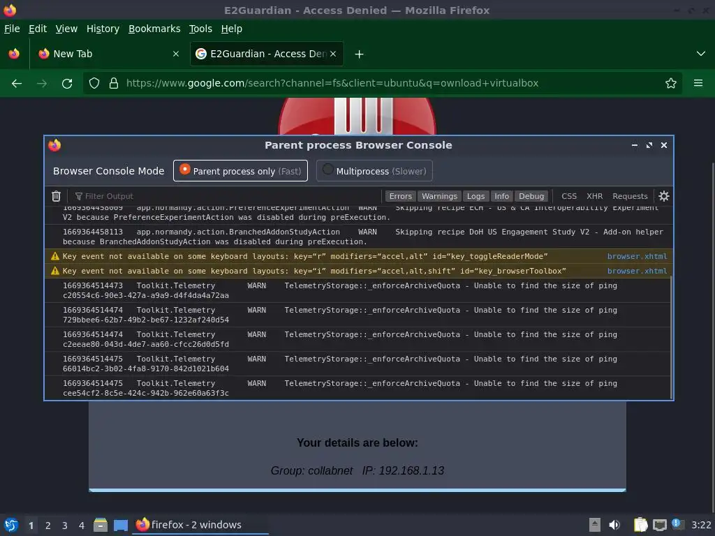Open browser.xhtml link for toggleReaderMode warning
The height and width of the screenshot is (536, 715).
pyautogui.click(x=637, y=256)
